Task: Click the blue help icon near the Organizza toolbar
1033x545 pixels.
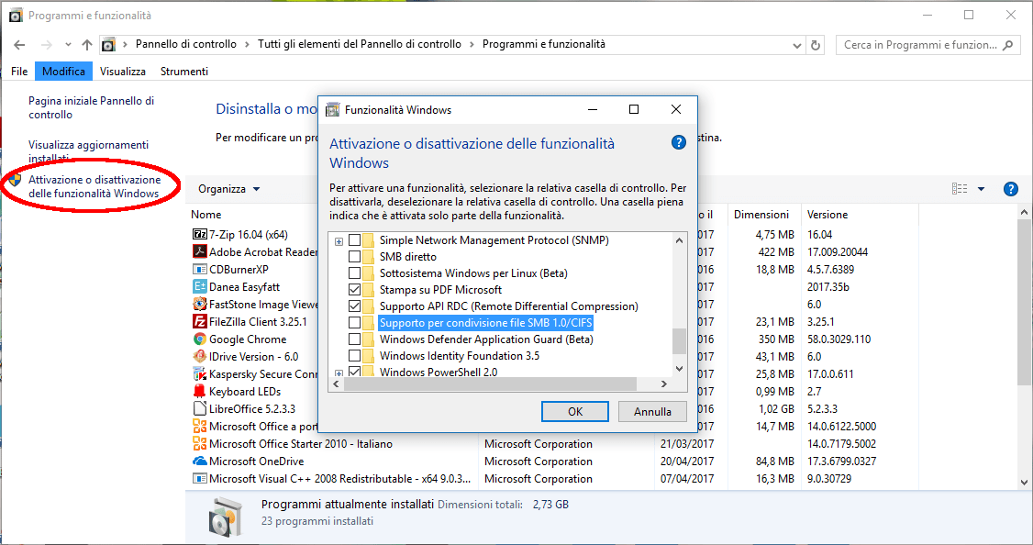Action: click(1011, 189)
